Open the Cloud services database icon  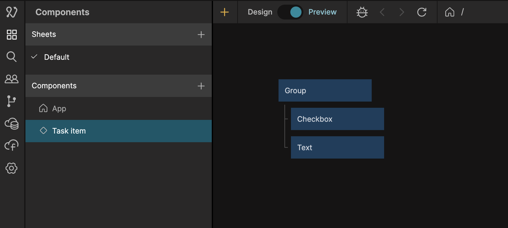pos(12,124)
